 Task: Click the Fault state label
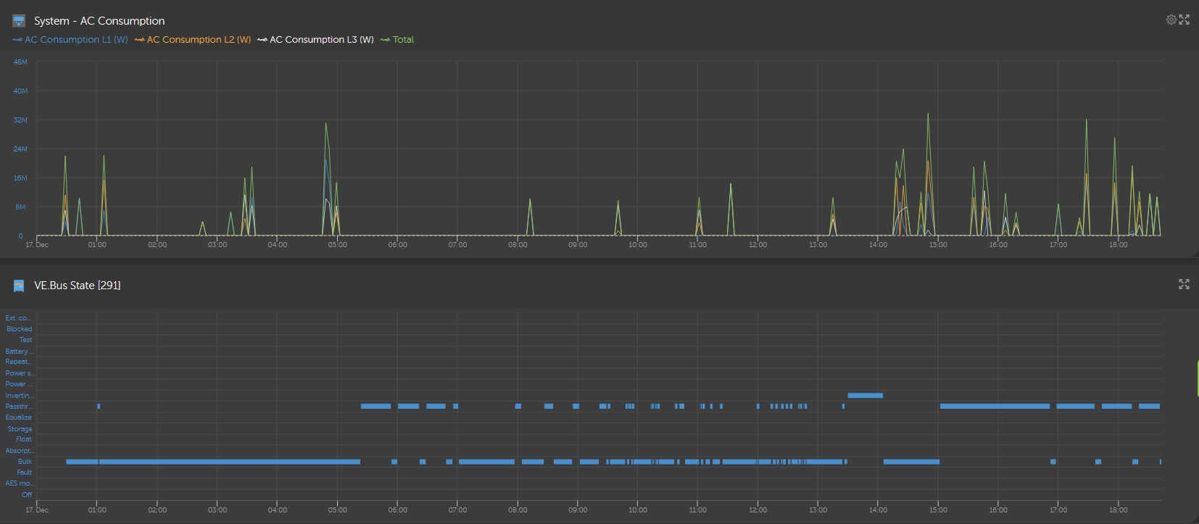click(x=25, y=473)
